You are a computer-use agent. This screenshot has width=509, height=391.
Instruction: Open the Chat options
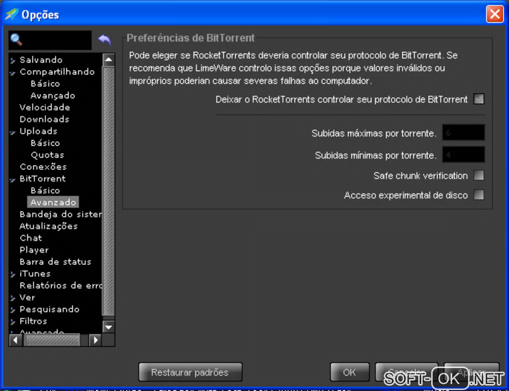[31, 238]
